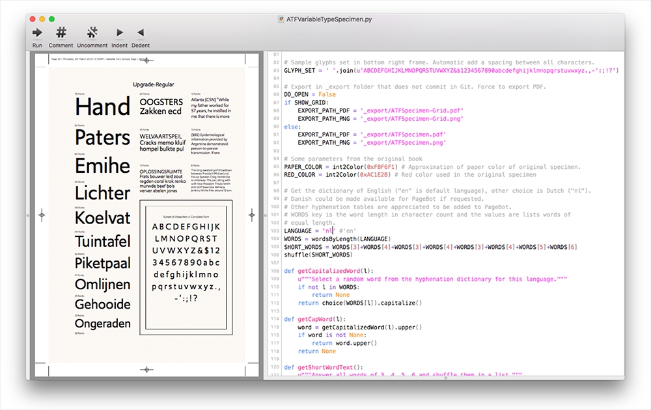The width and height of the screenshot is (651, 410).
Task: Click the 'Lichter' specimen word in preview
Action: coord(103,193)
